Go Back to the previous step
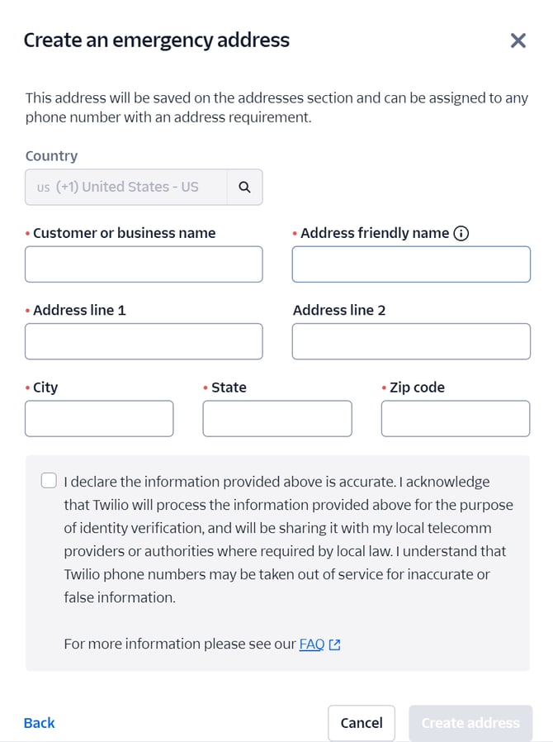Viewport: 553px width, 742px height. tap(40, 723)
